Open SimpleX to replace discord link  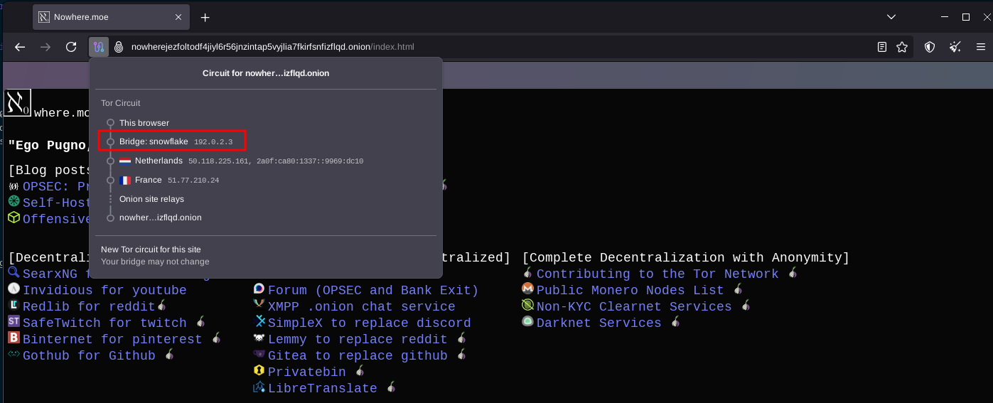click(x=370, y=323)
